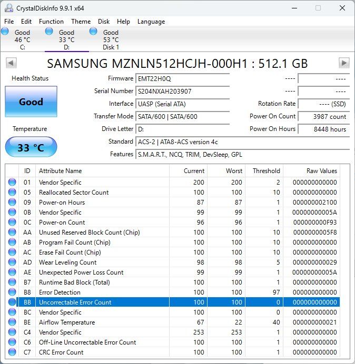Click status orb of Unexpected Power Loss Count row
The width and height of the screenshot is (355, 364).
pos(12,272)
